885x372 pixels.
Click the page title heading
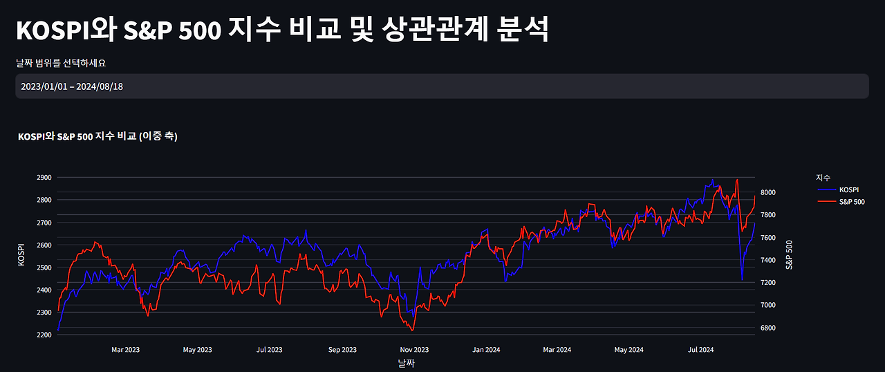[282, 29]
